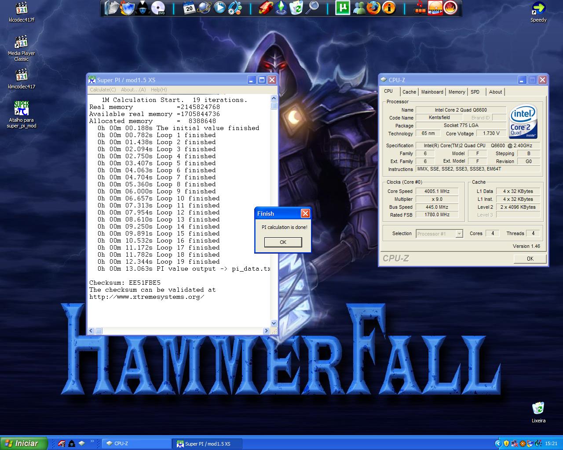This screenshot has height=450, width=563.
Task: Expand quick launch chevron on taskbar
Action: (x=92, y=441)
